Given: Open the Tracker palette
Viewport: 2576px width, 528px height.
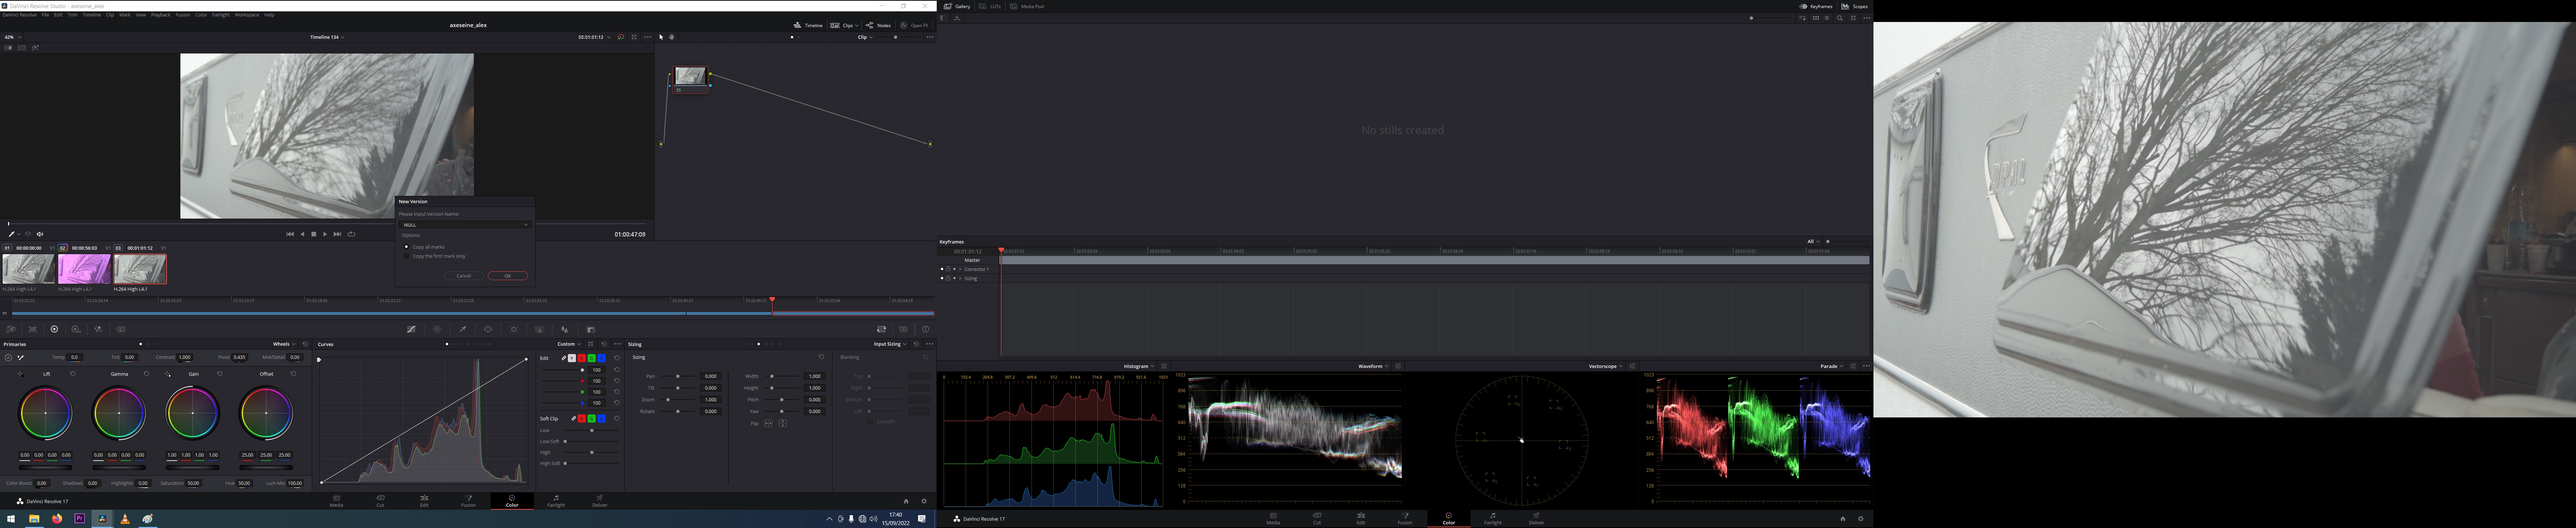Looking at the screenshot, I should coord(514,329).
